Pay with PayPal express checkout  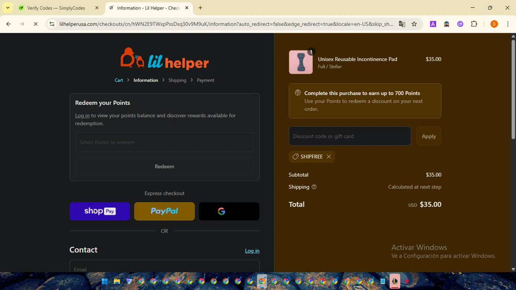coord(164,211)
